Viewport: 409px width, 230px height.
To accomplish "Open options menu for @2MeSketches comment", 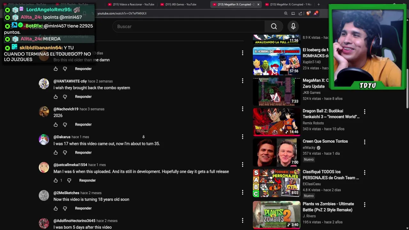I will click(x=243, y=192).
